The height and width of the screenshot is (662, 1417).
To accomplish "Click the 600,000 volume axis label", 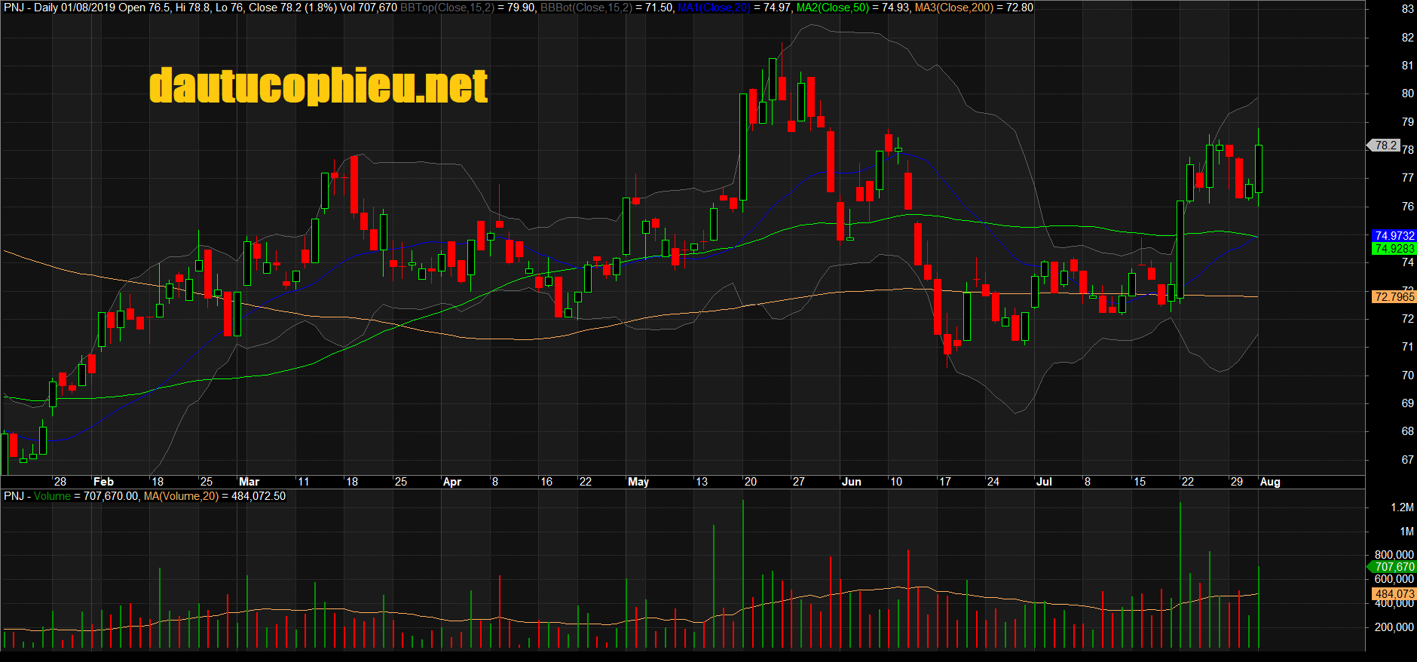I will tap(1394, 579).
